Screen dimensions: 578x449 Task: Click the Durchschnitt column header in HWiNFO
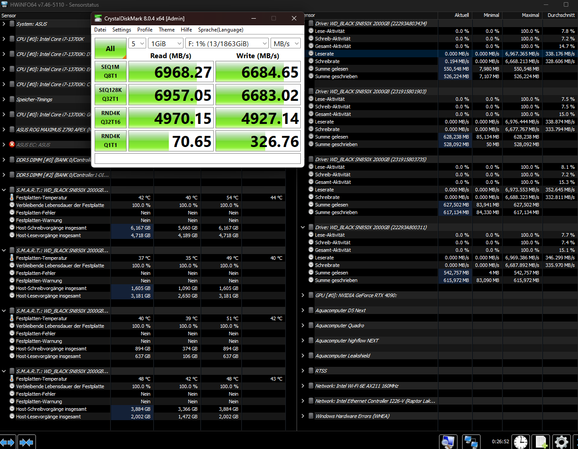(561, 15)
